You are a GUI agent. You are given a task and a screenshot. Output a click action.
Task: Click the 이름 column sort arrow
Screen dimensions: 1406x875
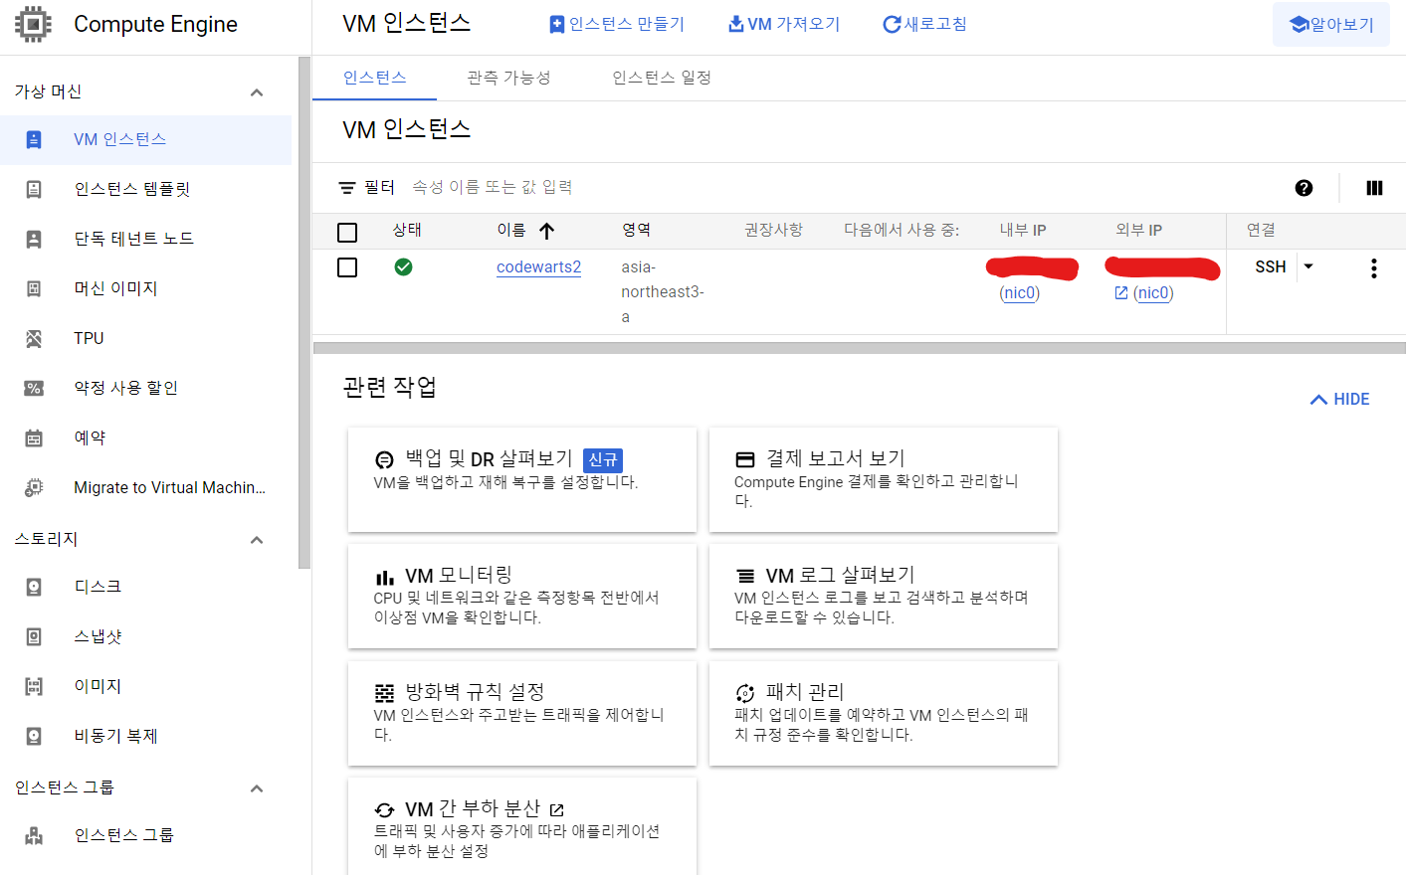pos(546,231)
